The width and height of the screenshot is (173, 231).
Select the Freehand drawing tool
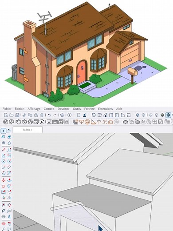click(x=9, y=150)
